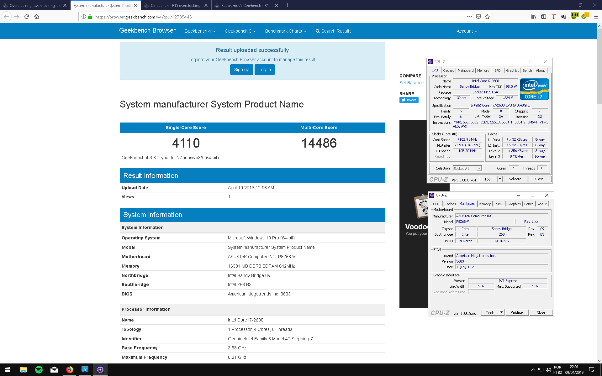
Task: Open File Explorer from the taskbar
Action: (x=23, y=370)
